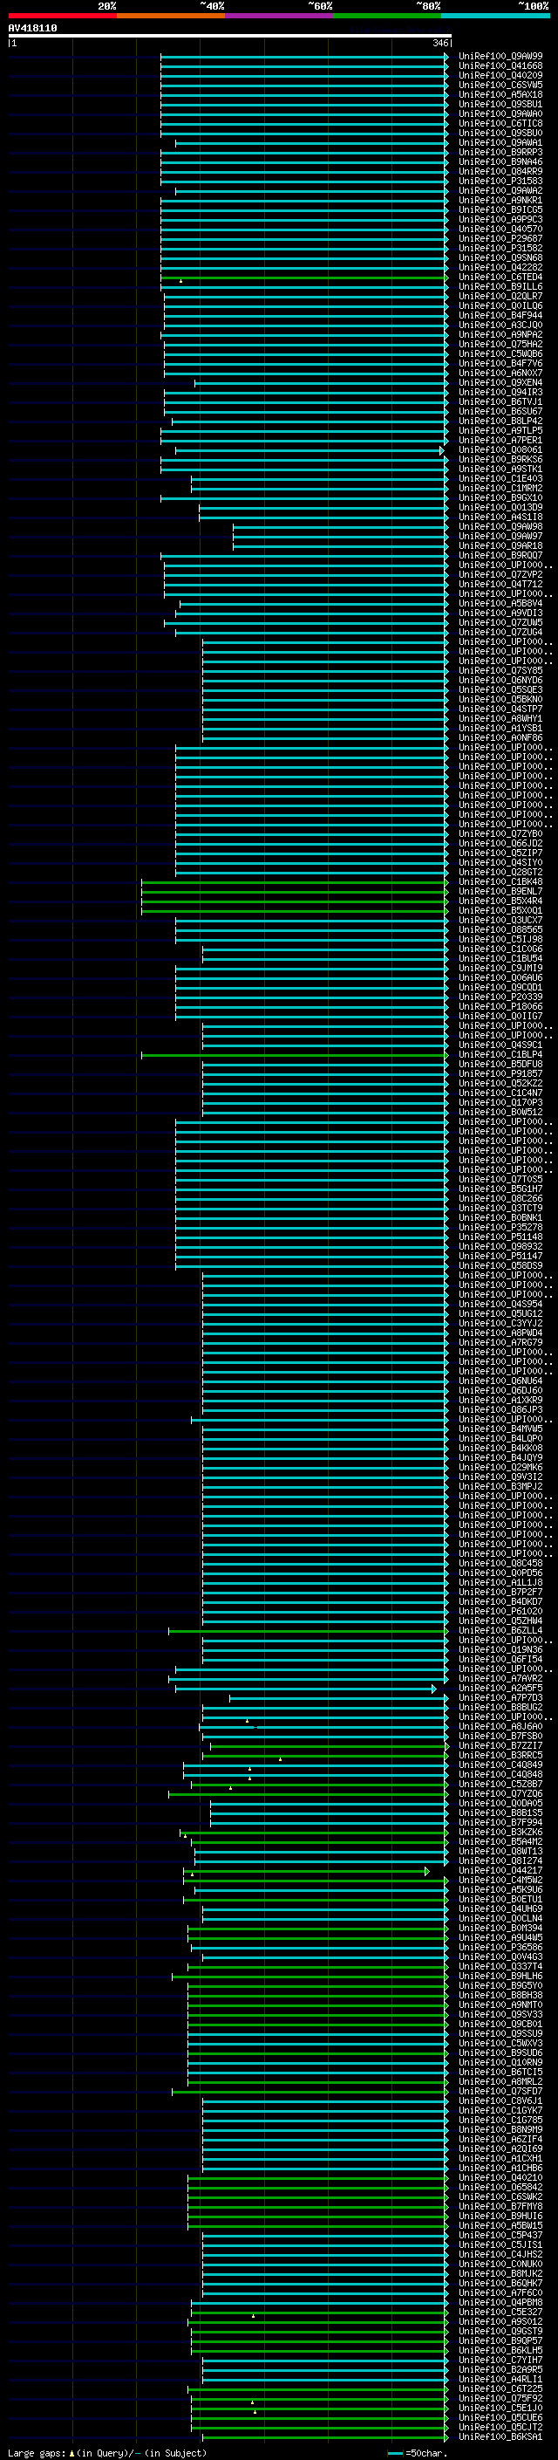Select the UniRef100_P18066 label
Screen dimensions: 558x2460
point(500,1006)
